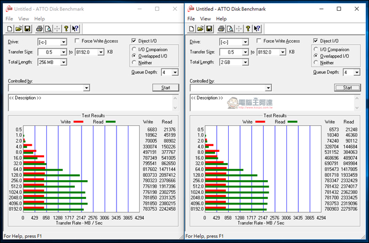
Task: Open View menu in left window
Action: (24, 19)
